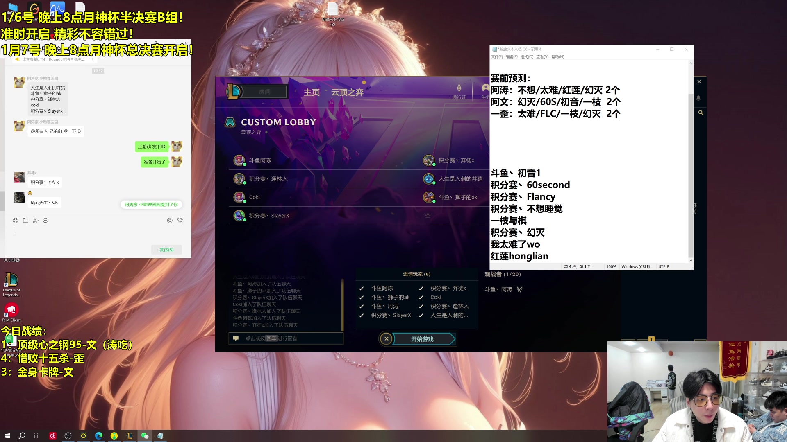Viewport: 787px width, 442px height.
Task: Open the 查看(V) menu in Notepad
Action: coord(542,56)
